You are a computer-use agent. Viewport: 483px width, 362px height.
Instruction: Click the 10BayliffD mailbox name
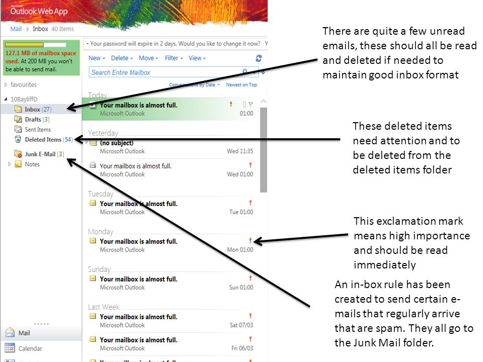[x=24, y=99]
